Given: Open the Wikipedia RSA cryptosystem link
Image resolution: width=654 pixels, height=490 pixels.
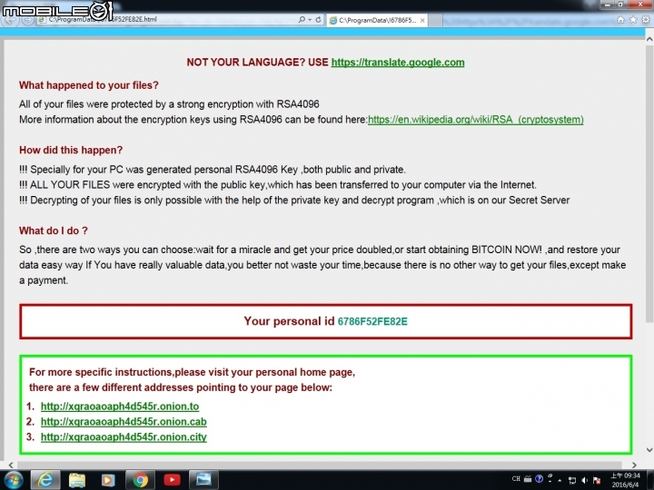Looking at the screenshot, I should (x=475, y=120).
